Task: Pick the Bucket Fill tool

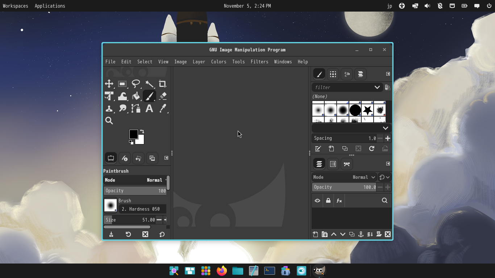Action: click(136, 96)
